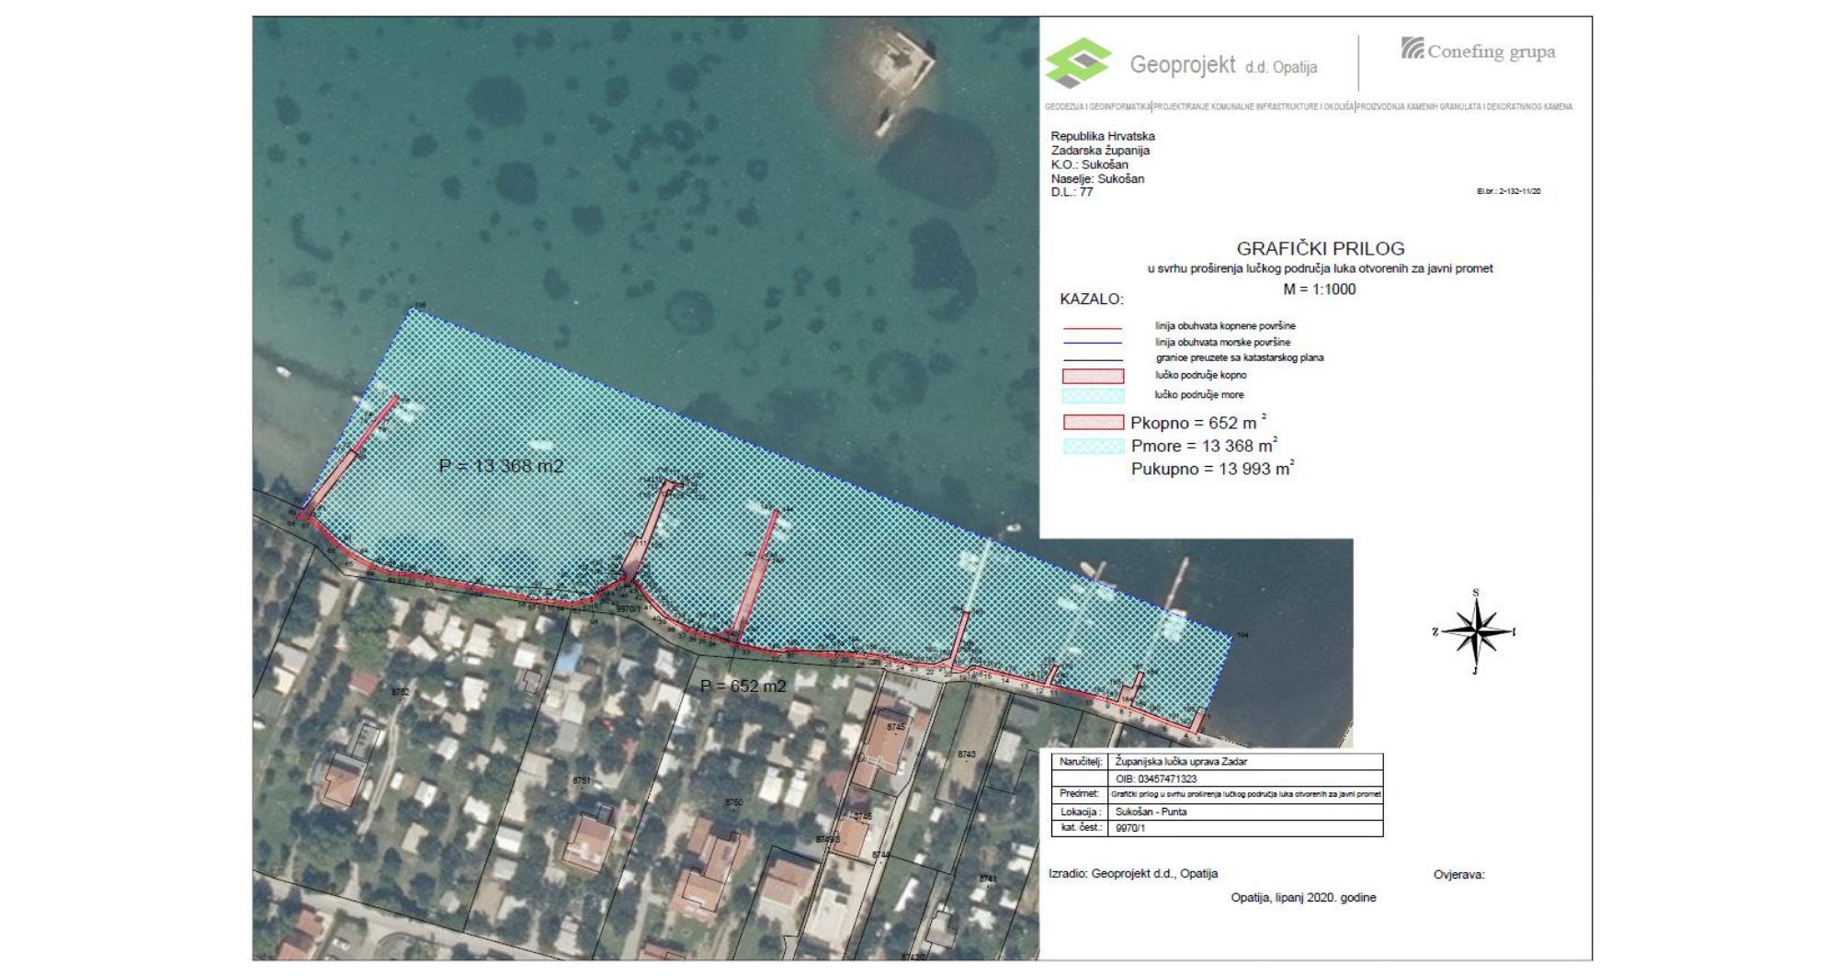
Task: Click the 'Naselje: Sukošan' line
Action: tap(1097, 178)
